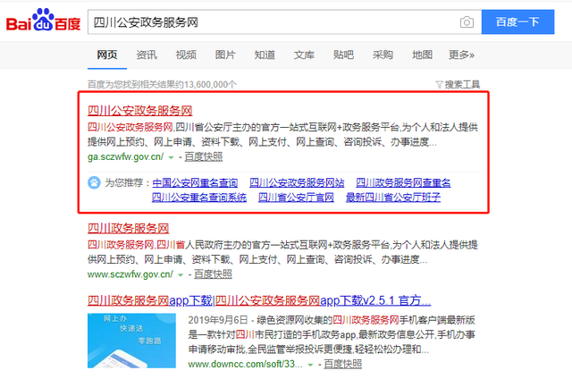Click the www.sczwfw.gov.cn URL
The width and height of the screenshot is (572, 379).
pyautogui.click(x=130, y=274)
